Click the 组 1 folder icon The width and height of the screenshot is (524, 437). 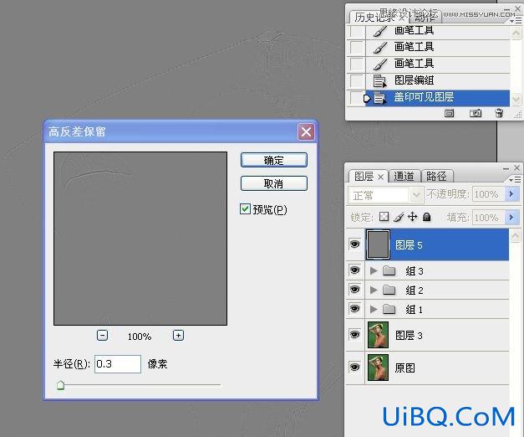[389, 309]
